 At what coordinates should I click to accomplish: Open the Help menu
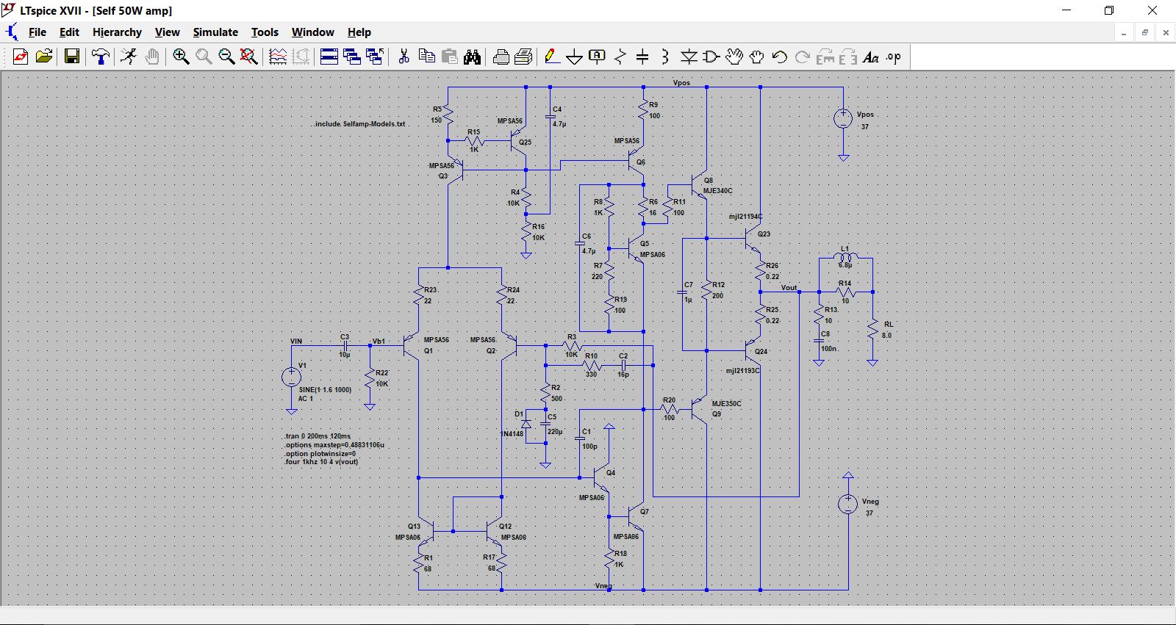click(x=359, y=32)
